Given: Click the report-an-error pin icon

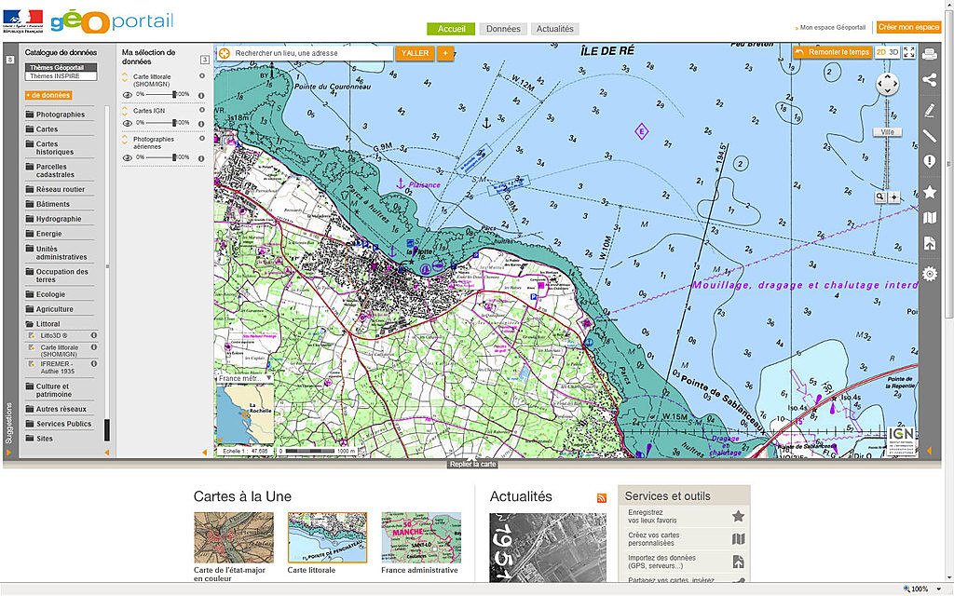Looking at the screenshot, I should [x=929, y=162].
